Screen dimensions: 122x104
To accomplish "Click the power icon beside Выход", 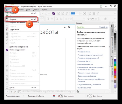I will (x=7, y=87).
